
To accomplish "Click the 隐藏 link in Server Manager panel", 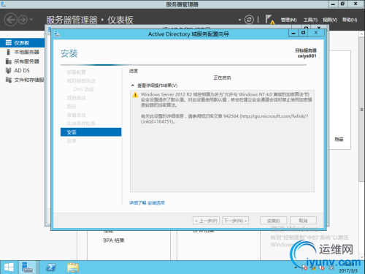I will coord(339,140).
